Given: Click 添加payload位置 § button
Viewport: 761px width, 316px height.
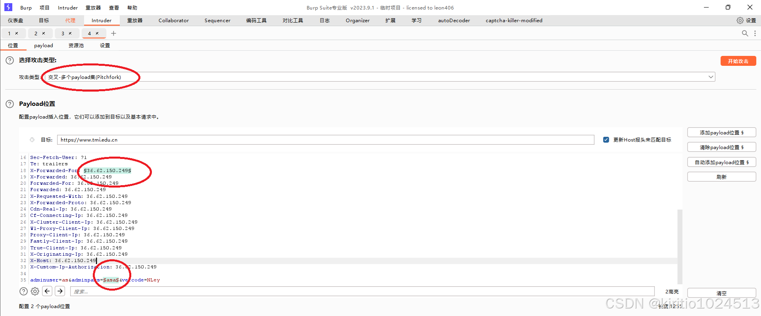Looking at the screenshot, I should tap(721, 132).
